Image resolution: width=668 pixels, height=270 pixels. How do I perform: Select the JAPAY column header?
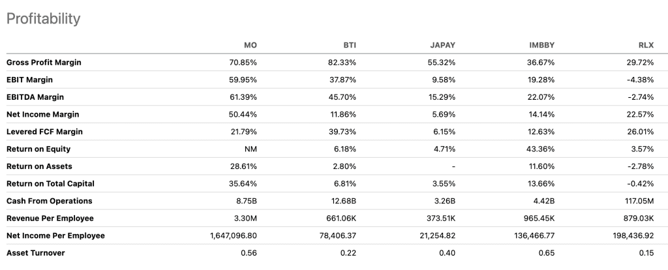point(443,45)
